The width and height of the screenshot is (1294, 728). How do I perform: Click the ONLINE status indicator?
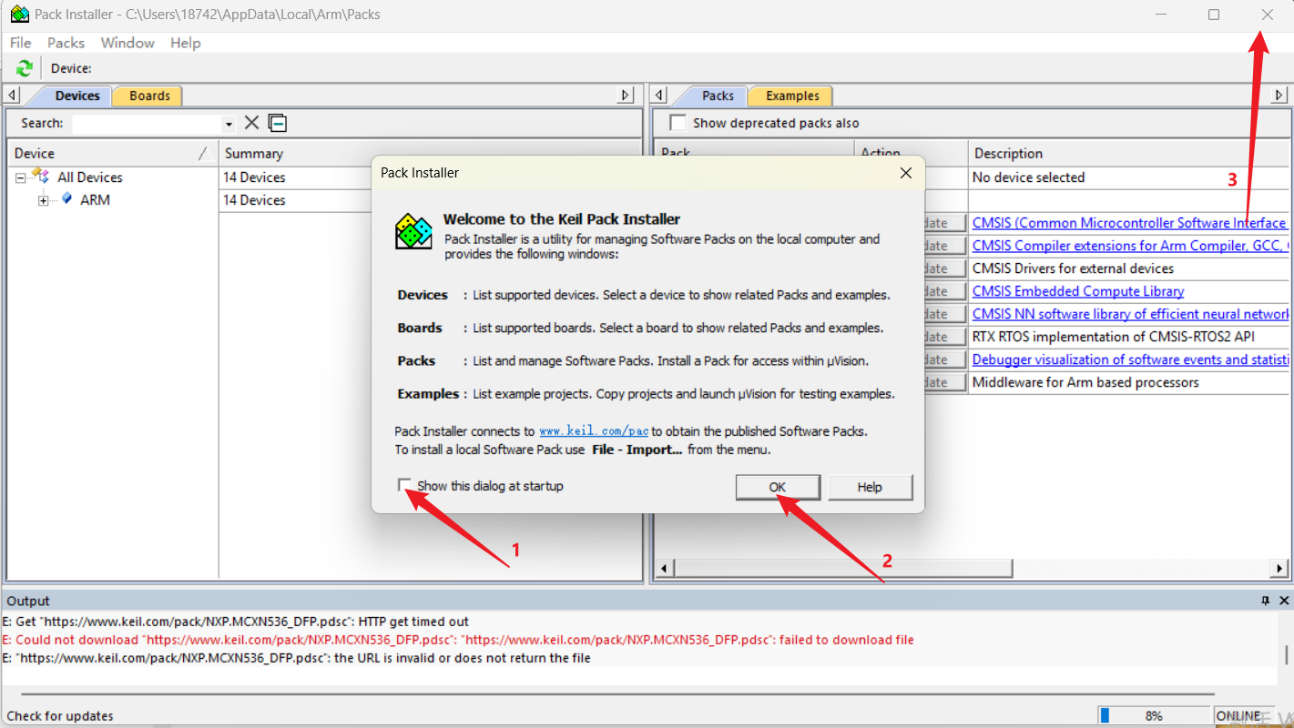(x=1238, y=715)
